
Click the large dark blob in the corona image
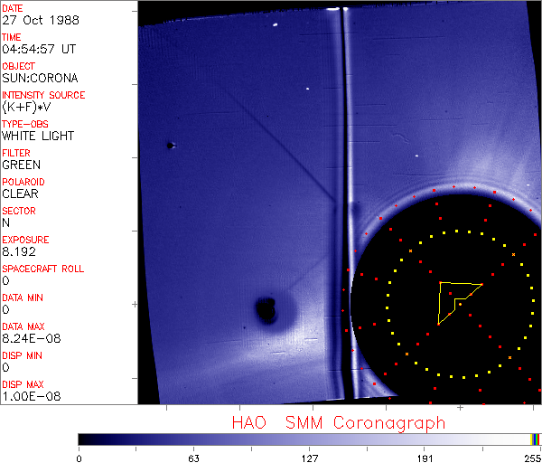[266, 310]
